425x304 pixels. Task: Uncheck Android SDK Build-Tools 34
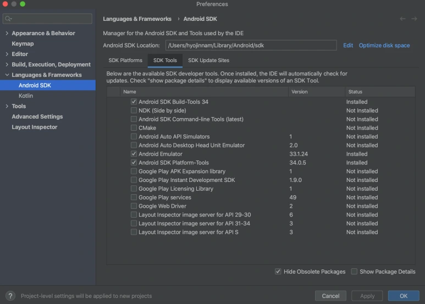(x=134, y=102)
